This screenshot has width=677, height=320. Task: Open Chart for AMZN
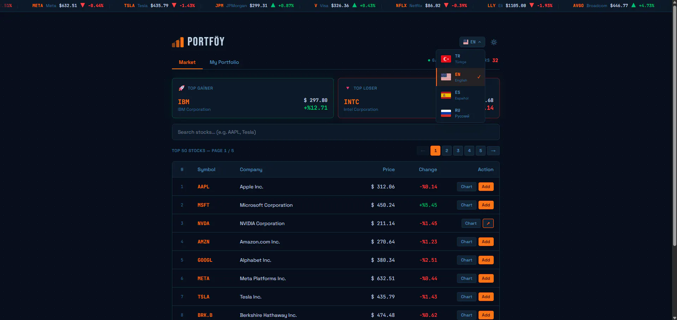[x=467, y=242]
